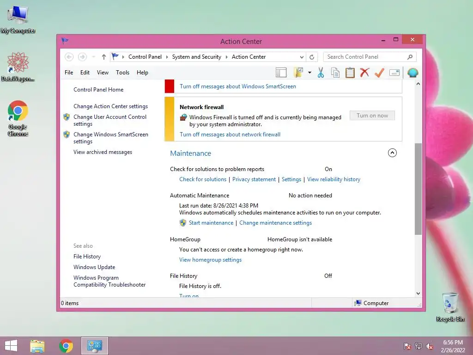Turn off messages about network firewall
Viewport: 473px width, 355px height.
coord(230,135)
